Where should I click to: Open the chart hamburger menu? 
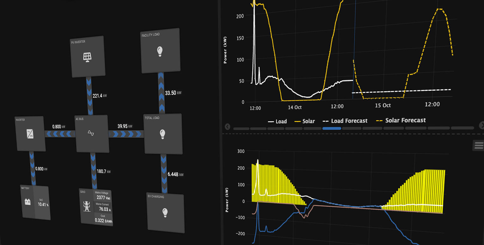coord(479,145)
